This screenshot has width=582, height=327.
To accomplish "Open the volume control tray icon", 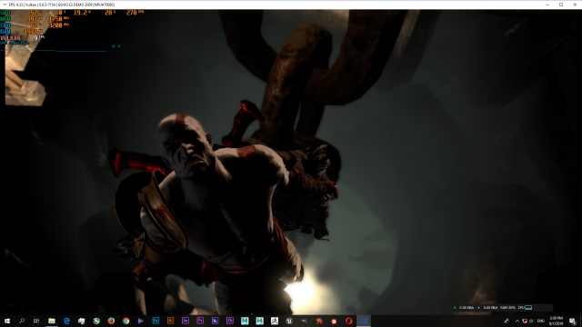I will pos(531,321).
